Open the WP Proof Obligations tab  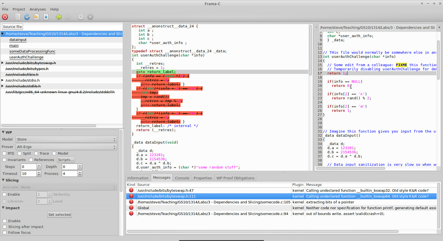[235, 178]
